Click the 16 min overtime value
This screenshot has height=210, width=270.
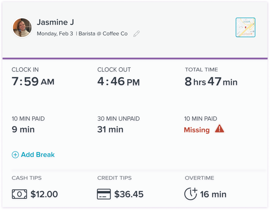tap(213, 194)
